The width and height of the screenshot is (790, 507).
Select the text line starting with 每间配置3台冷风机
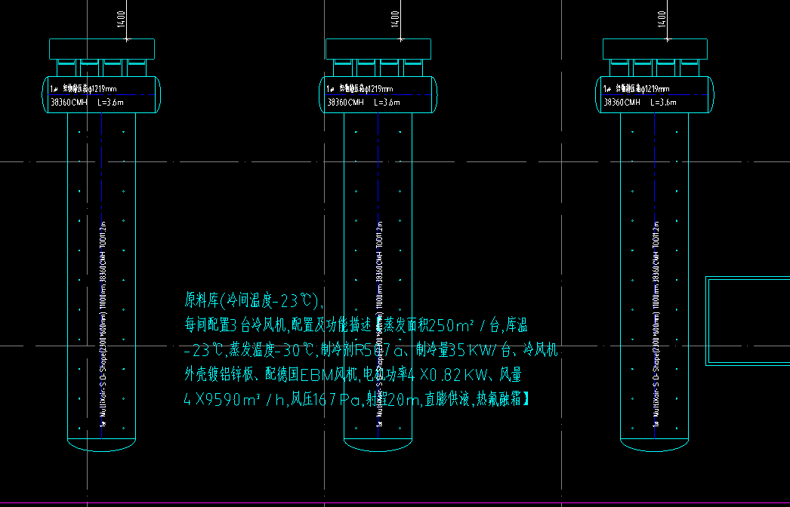point(355,326)
